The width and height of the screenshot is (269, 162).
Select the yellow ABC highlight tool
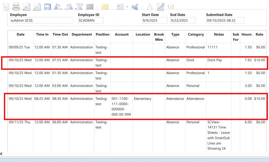(x=105, y=7)
